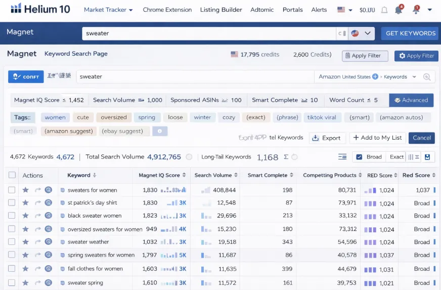Open the account dropdown arrow at top right
This screenshot has height=290, width=441.
point(430,10)
